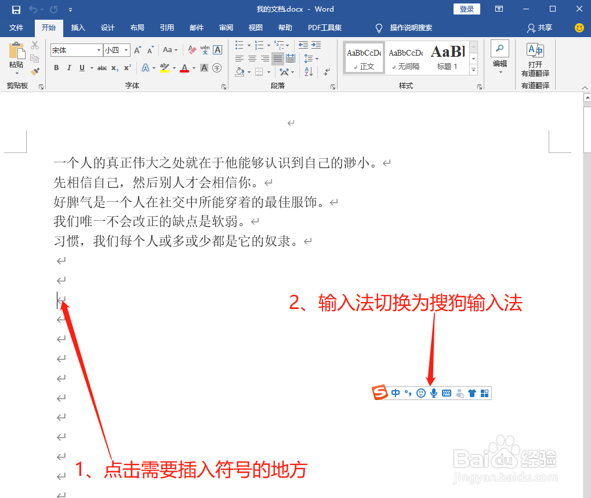The image size is (591, 498).
Task: Open numbered list dropdown
Action: (269, 45)
